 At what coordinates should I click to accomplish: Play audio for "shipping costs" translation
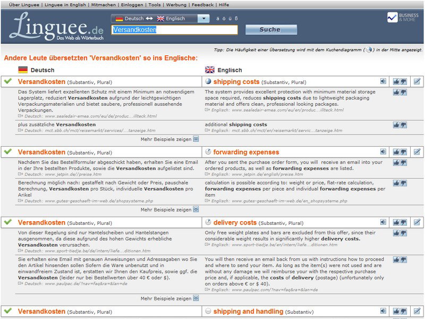click(383, 81)
